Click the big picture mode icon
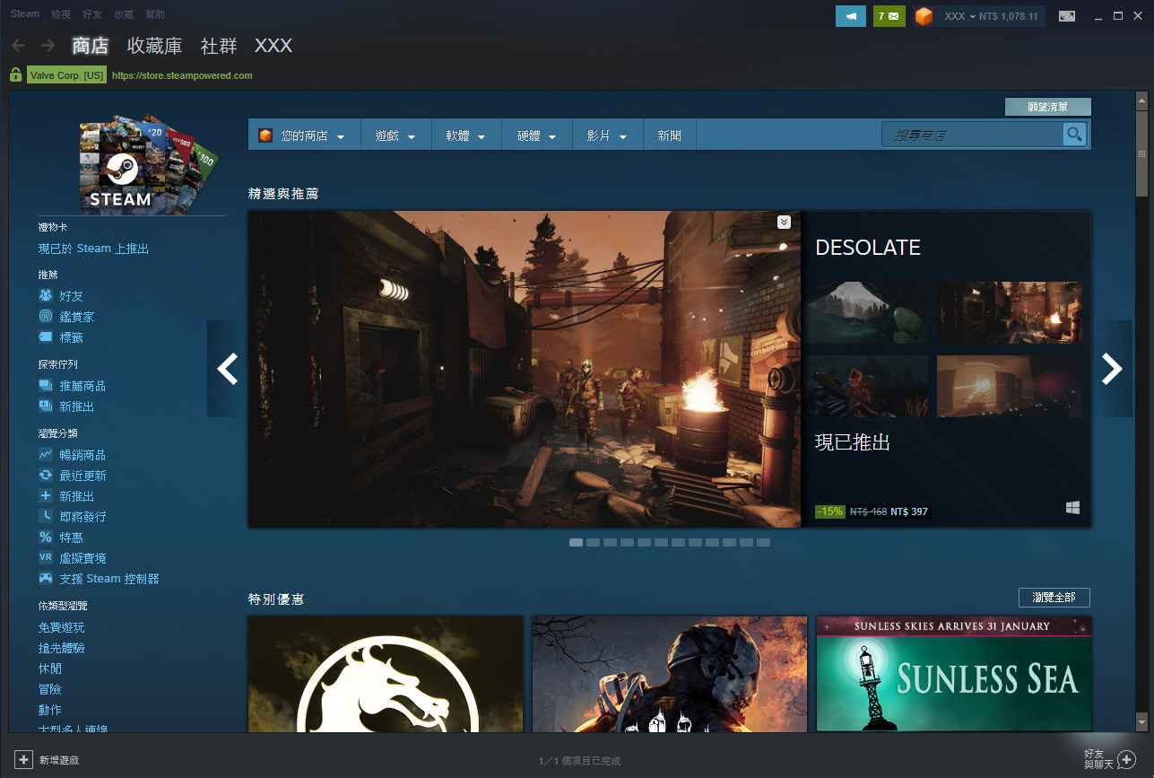 (x=1066, y=16)
